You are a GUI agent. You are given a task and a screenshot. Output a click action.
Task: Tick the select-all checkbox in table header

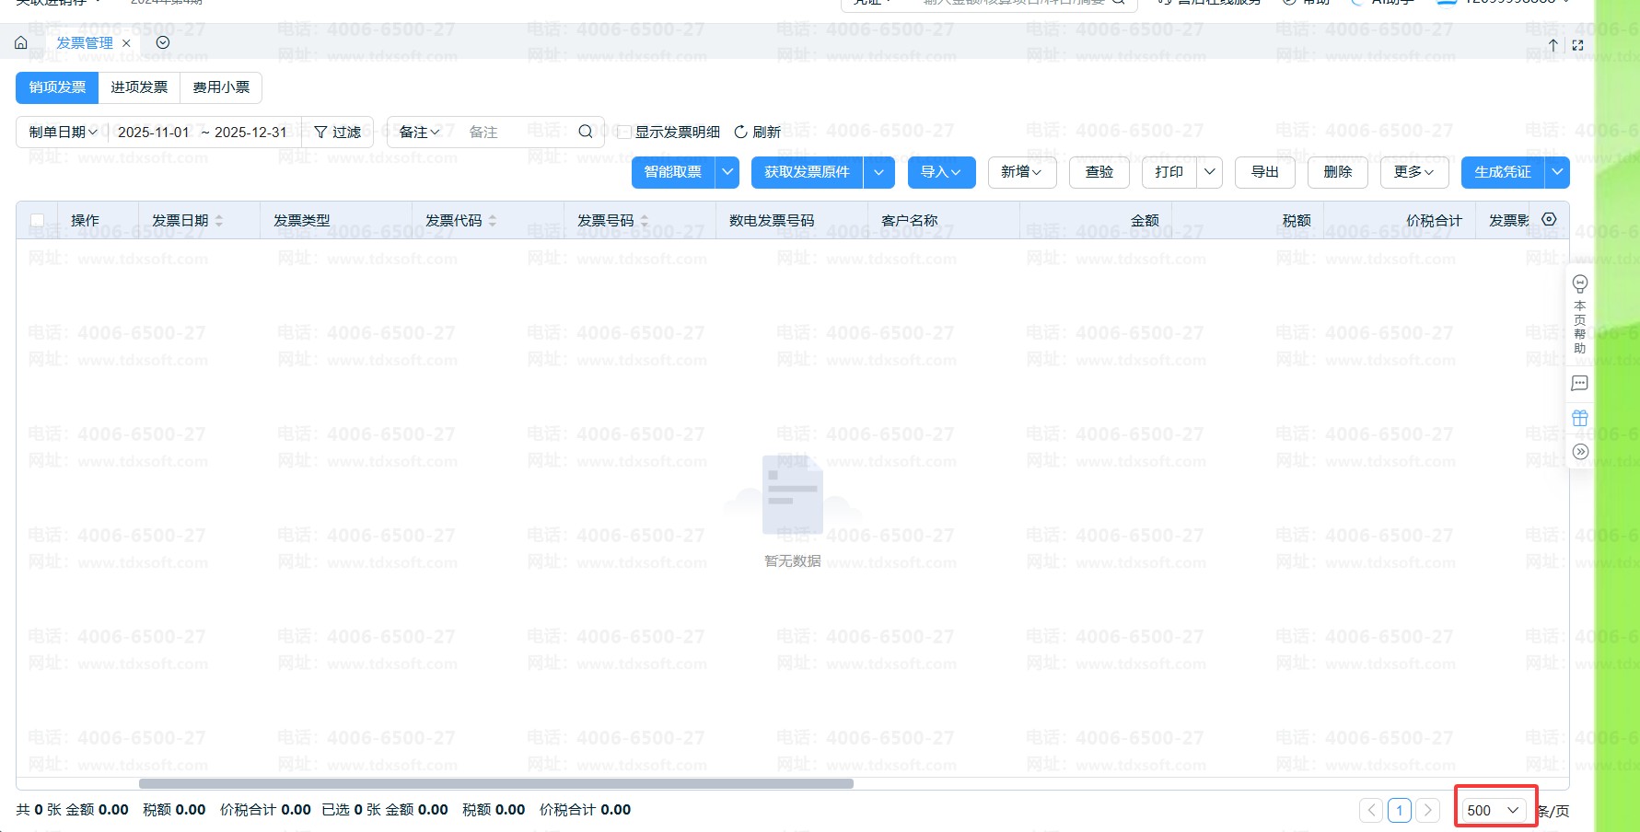38,221
